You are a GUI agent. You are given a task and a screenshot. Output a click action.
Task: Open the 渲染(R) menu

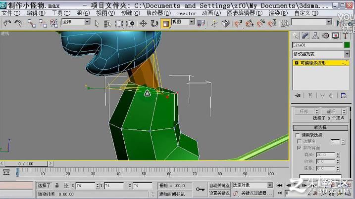[278, 13]
